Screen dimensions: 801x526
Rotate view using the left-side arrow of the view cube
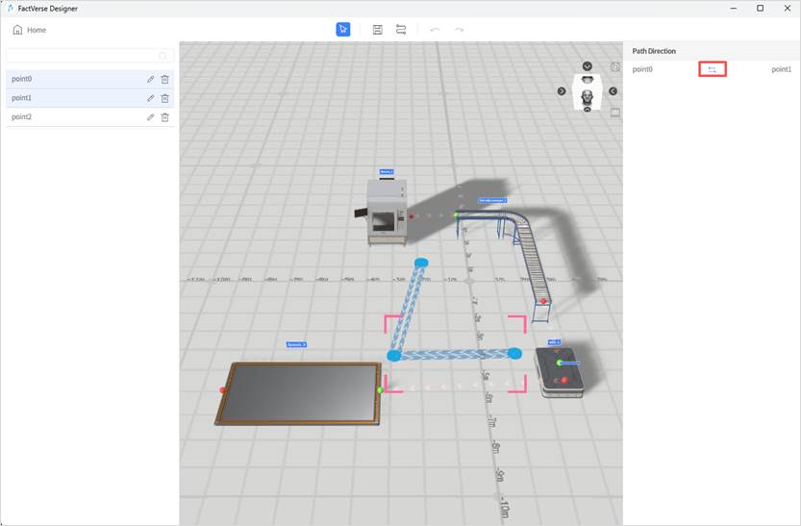(562, 91)
